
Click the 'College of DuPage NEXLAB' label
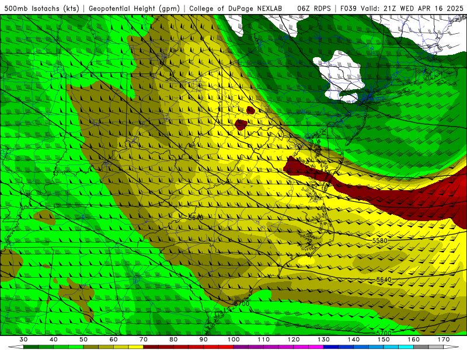[235, 9]
